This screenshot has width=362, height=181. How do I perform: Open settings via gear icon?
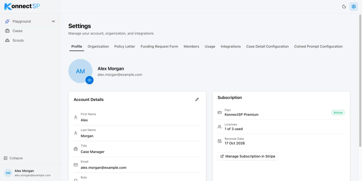[x=354, y=7]
